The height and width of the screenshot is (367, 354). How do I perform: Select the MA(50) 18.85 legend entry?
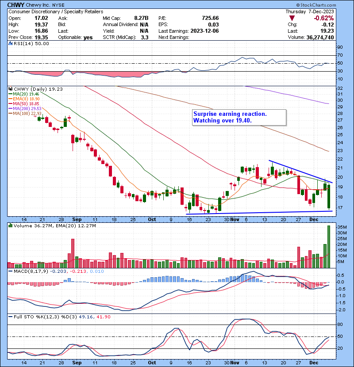pos(23,103)
